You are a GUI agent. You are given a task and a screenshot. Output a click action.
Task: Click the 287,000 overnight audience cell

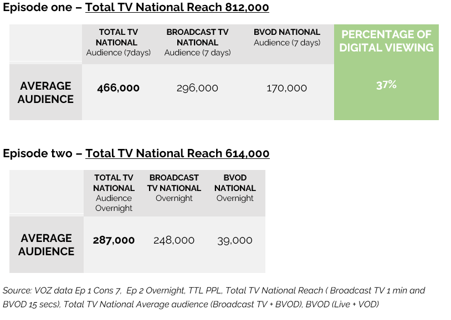point(114,240)
